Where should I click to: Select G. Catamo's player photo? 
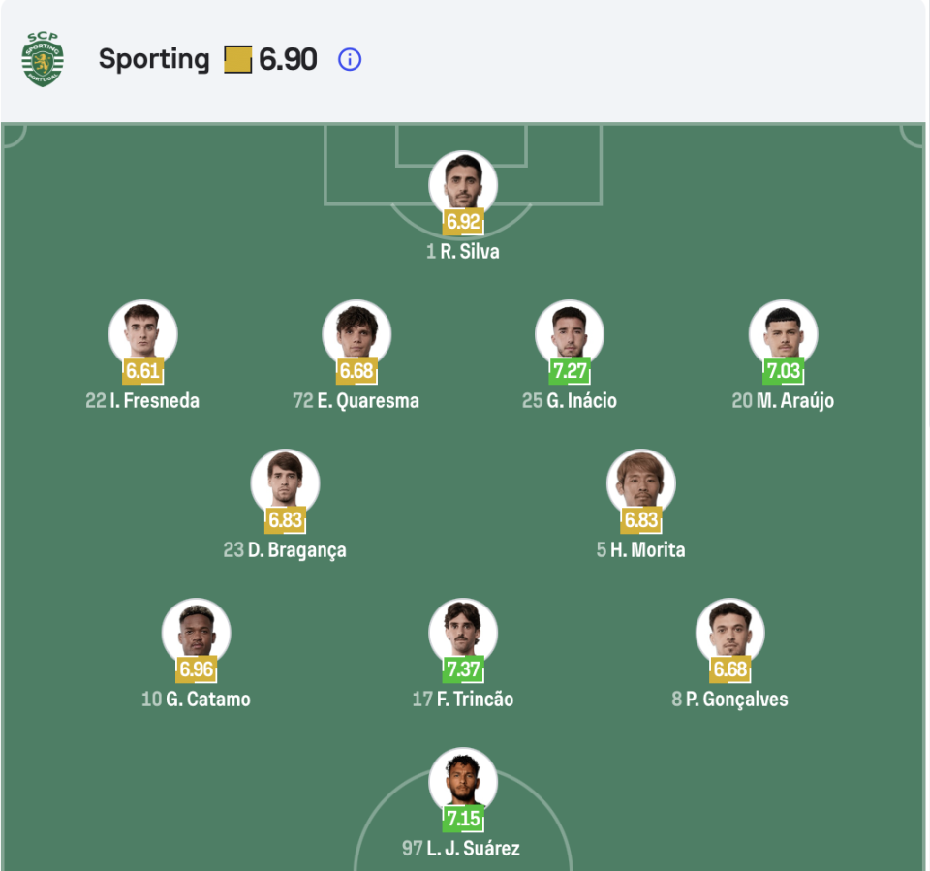(197, 632)
